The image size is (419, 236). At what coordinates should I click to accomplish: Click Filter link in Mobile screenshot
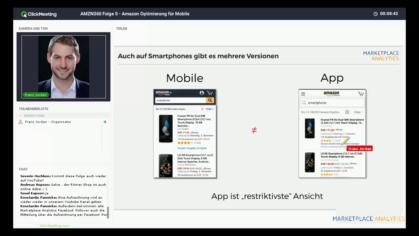209,109
